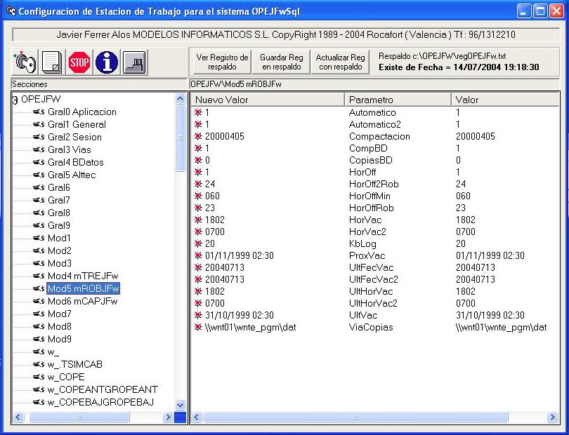Screen dimensions: 569x435
Task: Click 'Actualizar Reg con respaldo' button
Action: click(x=340, y=62)
